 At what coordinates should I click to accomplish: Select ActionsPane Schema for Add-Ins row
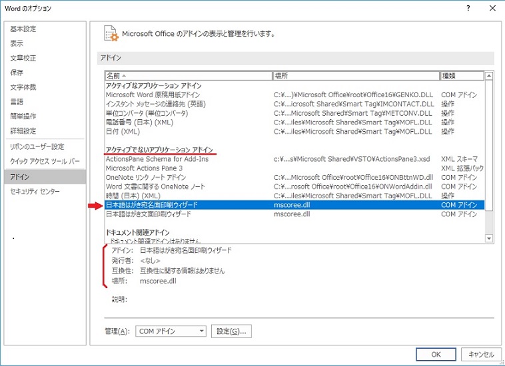294,159
